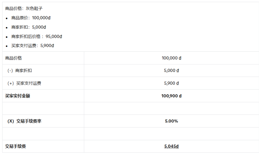Click the bold 买家实付金额 label
Image resolution: width=259 pixels, height=154 pixels.
(18, 96)
